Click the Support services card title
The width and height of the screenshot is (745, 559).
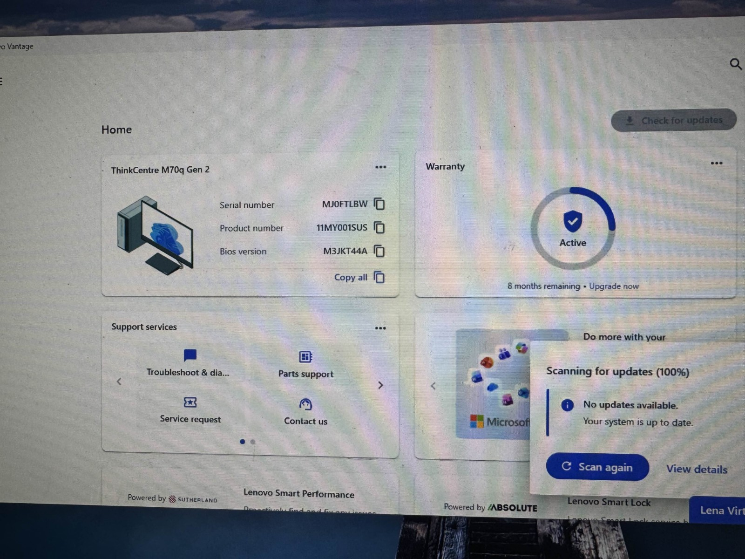[x=144, y=327]
